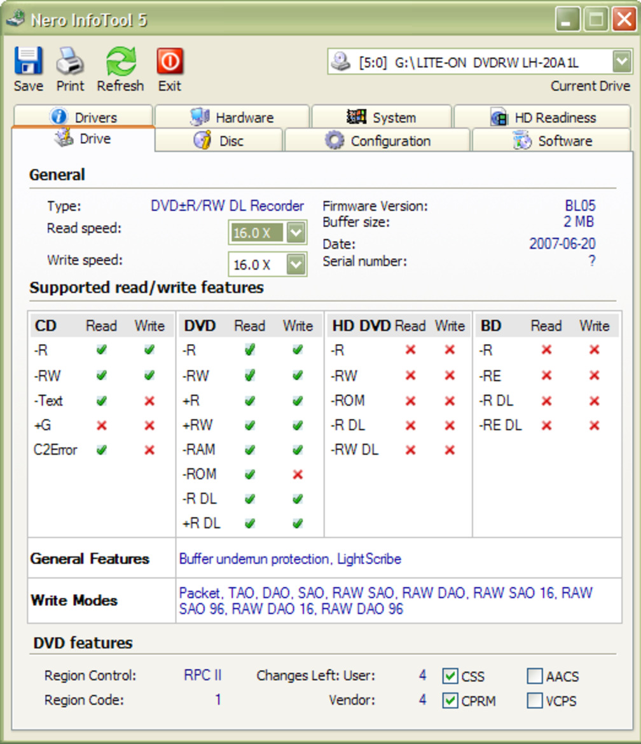This screenshot has height=744, width=641.
Task: Click the Drivers tab info icon
Action: click(x=59, y=116)
